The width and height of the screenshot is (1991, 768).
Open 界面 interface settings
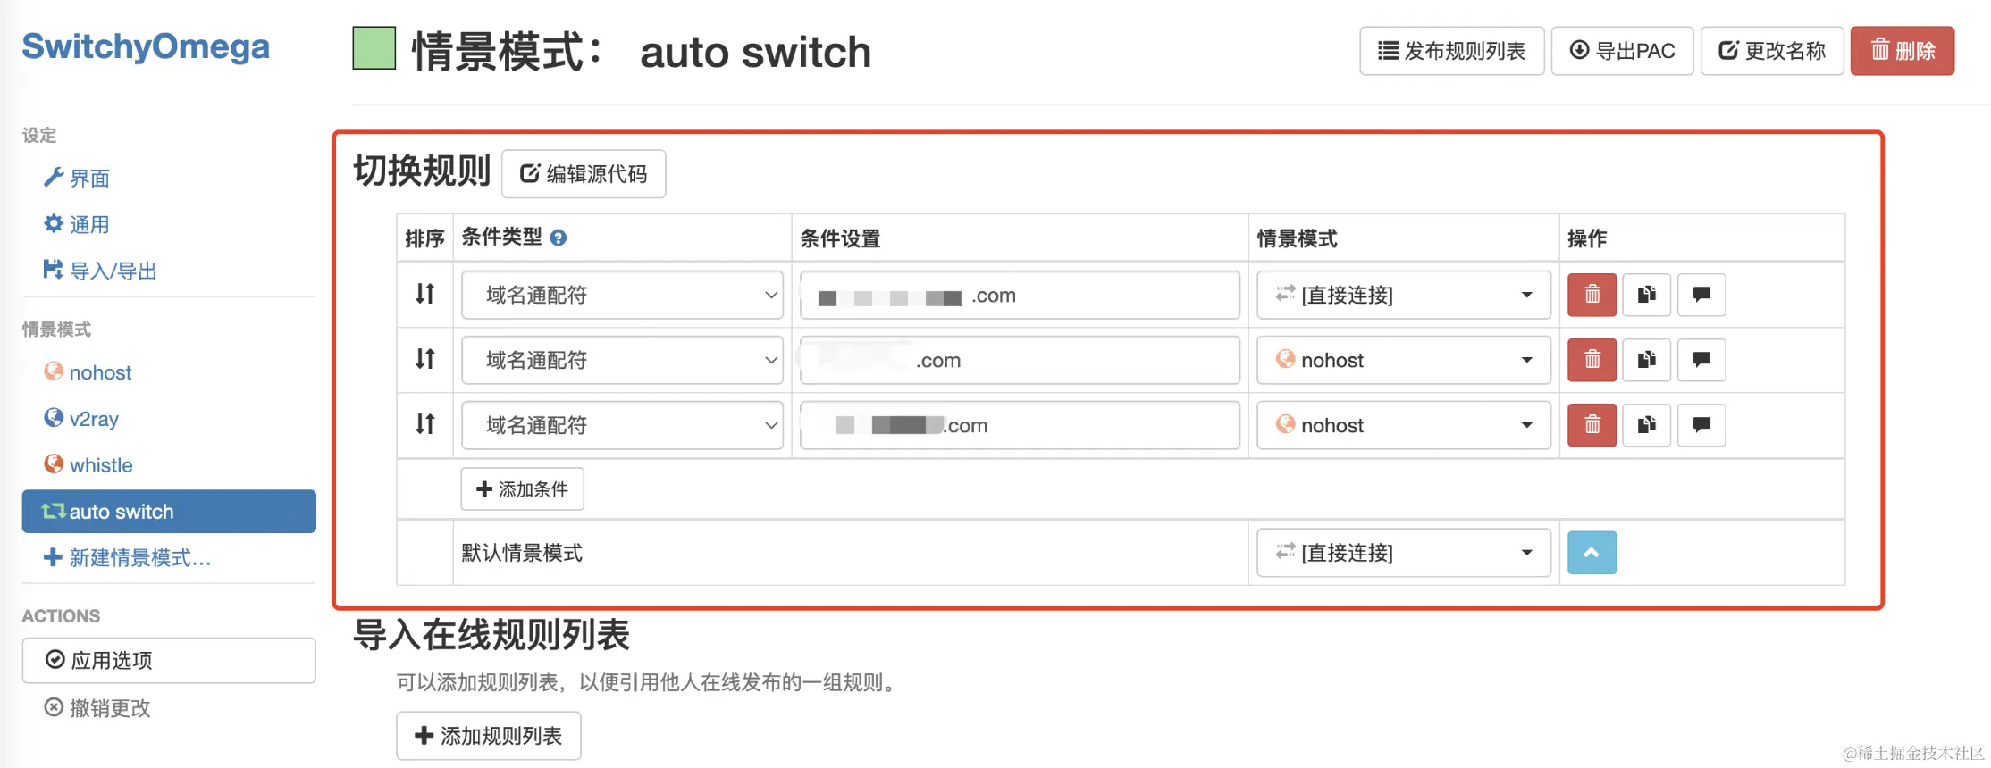tap(77, 178)
